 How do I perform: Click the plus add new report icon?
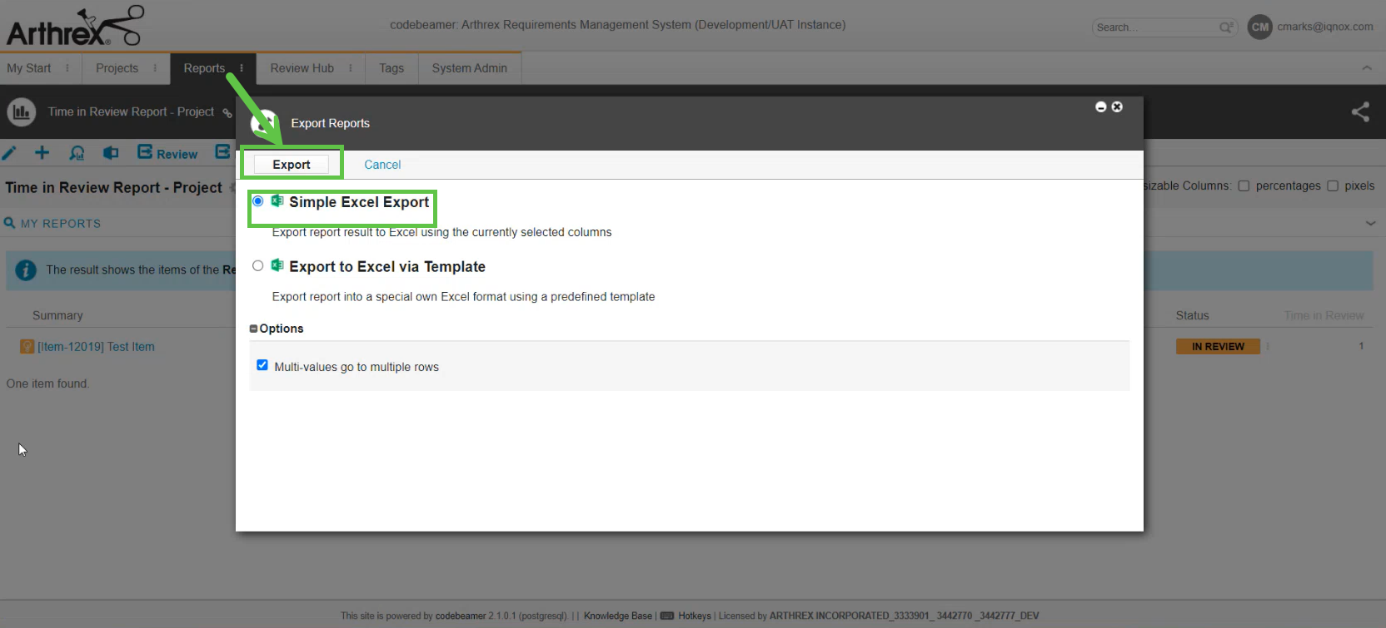(42, 152)
